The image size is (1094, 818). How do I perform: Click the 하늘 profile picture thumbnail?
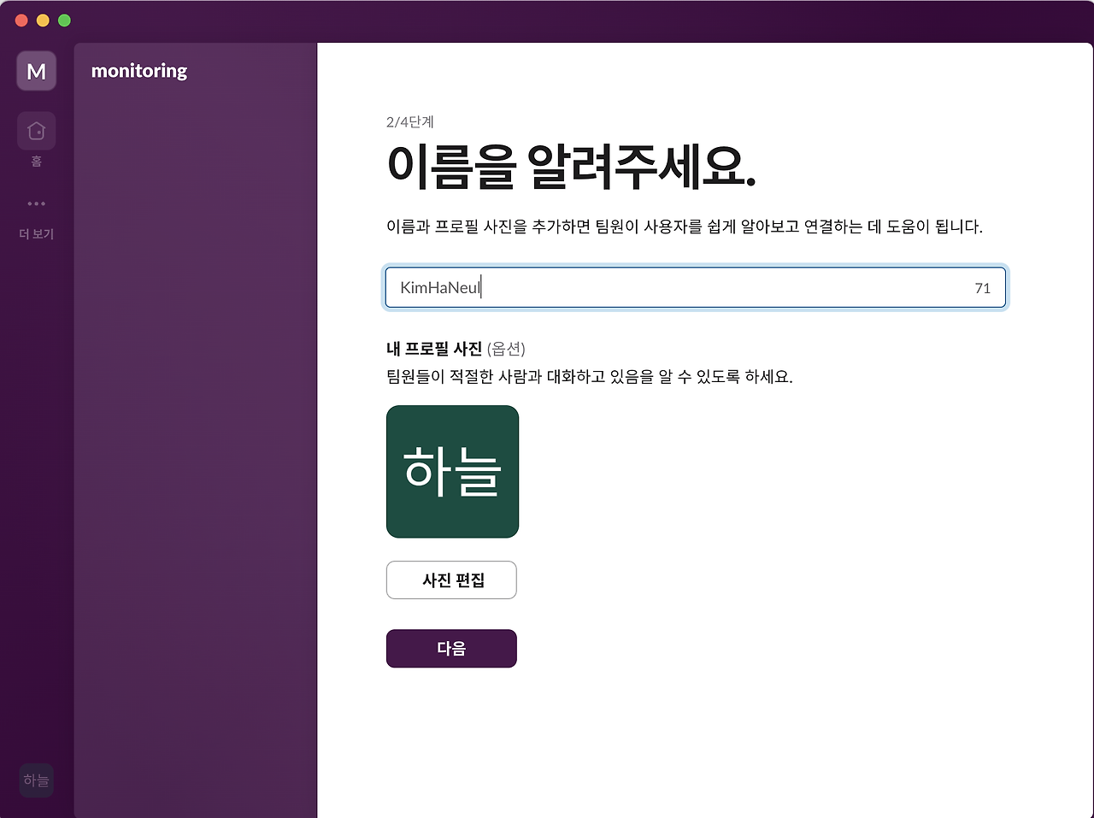452,472
